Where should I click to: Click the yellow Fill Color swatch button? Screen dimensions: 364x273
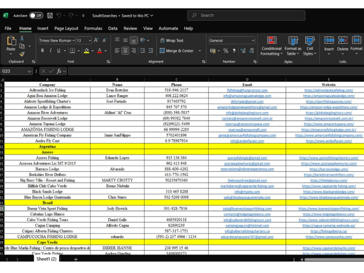87,51
